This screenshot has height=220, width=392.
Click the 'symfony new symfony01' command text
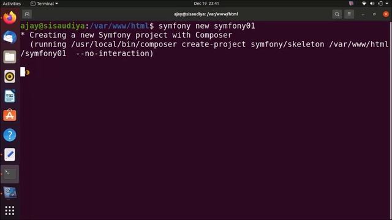click(207, 26)
